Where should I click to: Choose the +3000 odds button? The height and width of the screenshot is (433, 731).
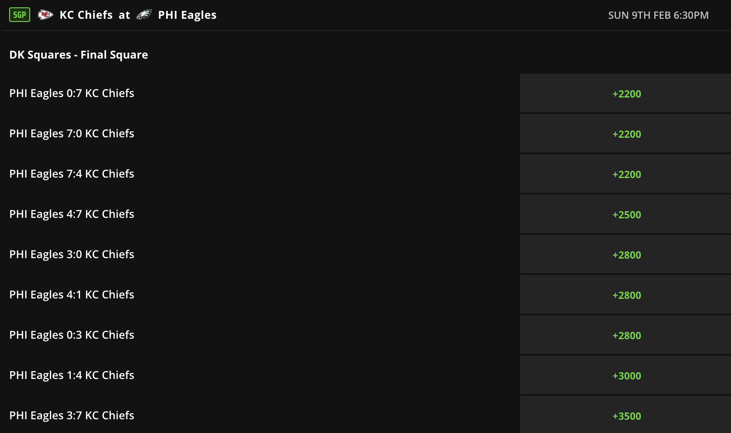(x=626, y=376)
